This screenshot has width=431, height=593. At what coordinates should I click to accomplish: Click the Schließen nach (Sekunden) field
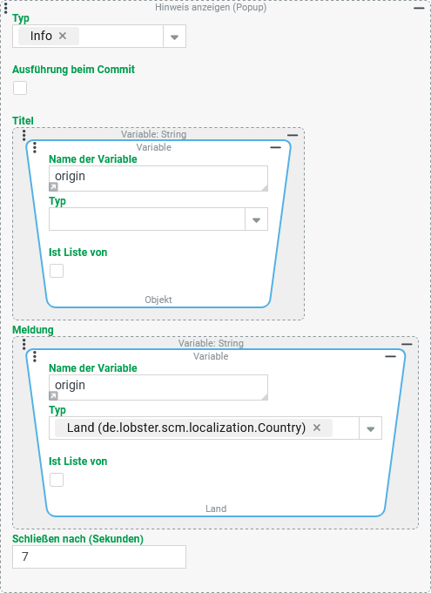(x=99, y=556)
